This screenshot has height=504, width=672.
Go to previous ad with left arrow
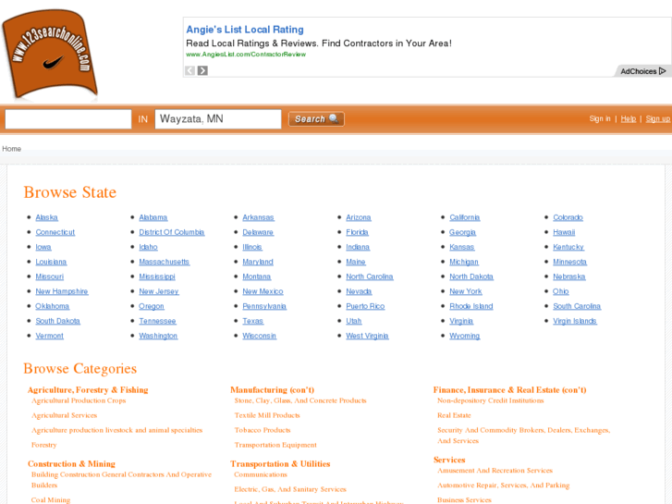189,70
